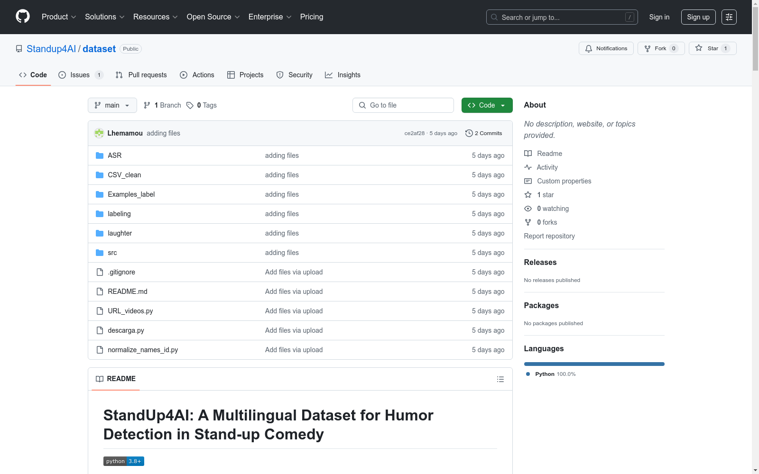Click the book icon beside Readme
759x474 pixels.
pyautogui.click(x=528, y=154)
